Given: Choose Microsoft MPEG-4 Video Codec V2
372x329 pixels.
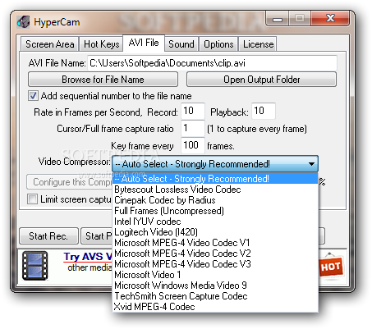Looking at the screenshot, I should click(x=215, y=254).
